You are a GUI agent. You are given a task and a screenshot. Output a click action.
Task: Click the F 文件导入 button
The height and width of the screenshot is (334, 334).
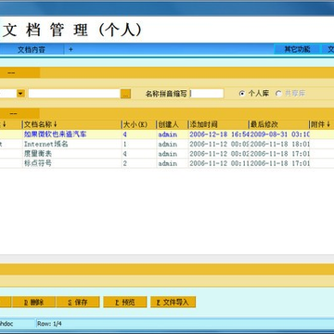173,302
